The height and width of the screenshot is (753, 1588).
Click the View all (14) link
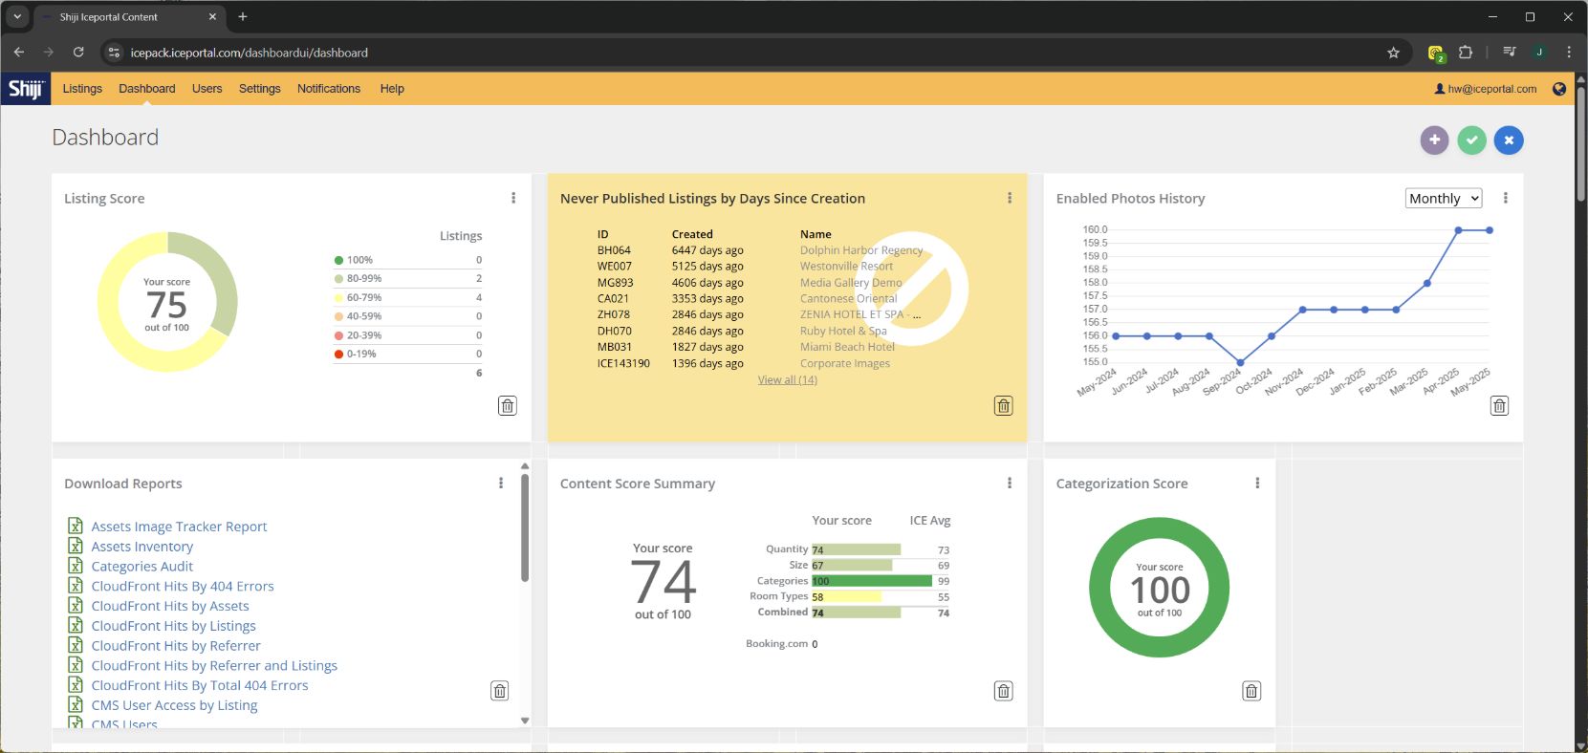[x=787, y=380]
